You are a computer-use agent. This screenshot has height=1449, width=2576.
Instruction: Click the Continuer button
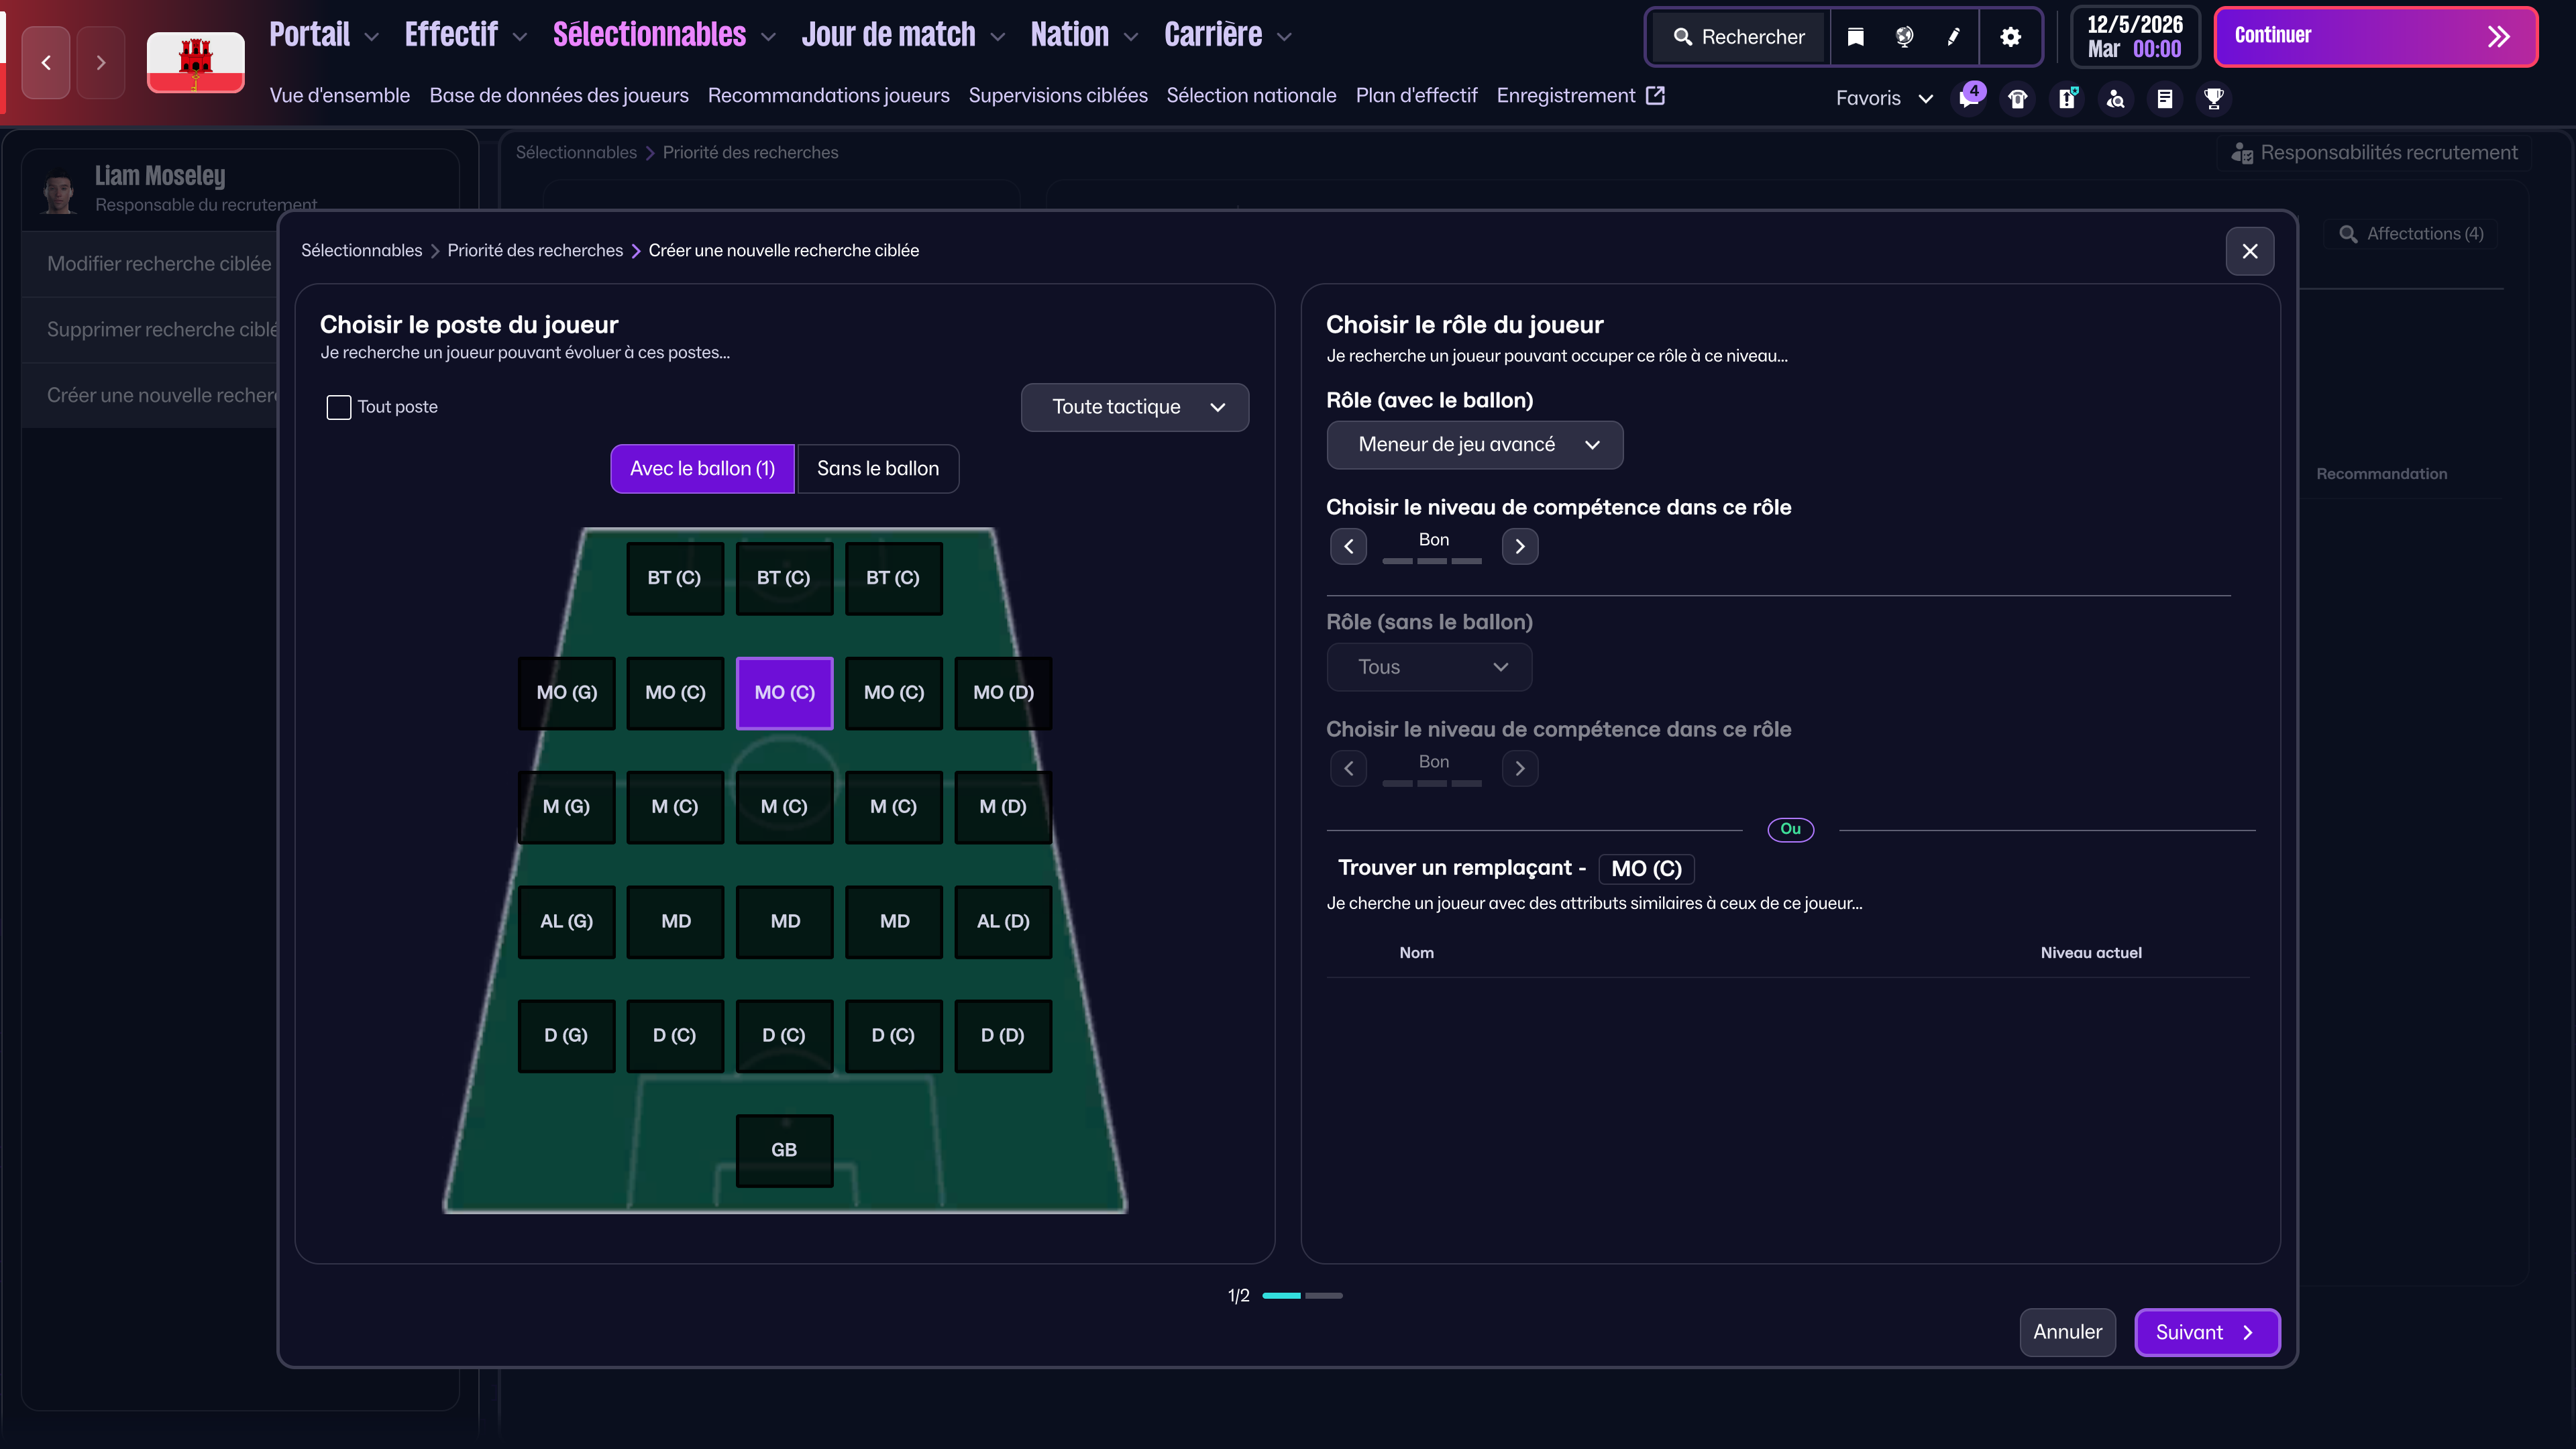[2376, 37]
